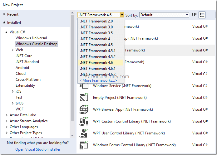Select .NET Core category
The height and width of the screenshot is (155, 217).
tap(24, 56)
